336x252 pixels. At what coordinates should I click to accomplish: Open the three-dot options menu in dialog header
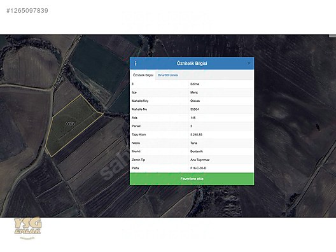(x=136, y=64)
